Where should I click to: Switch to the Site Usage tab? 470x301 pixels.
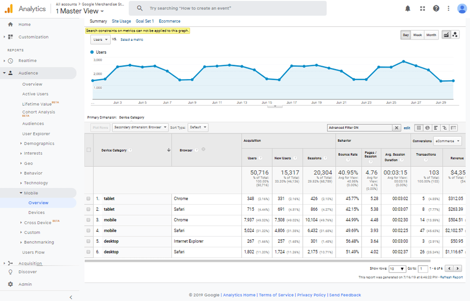click(x=121, y=21)
